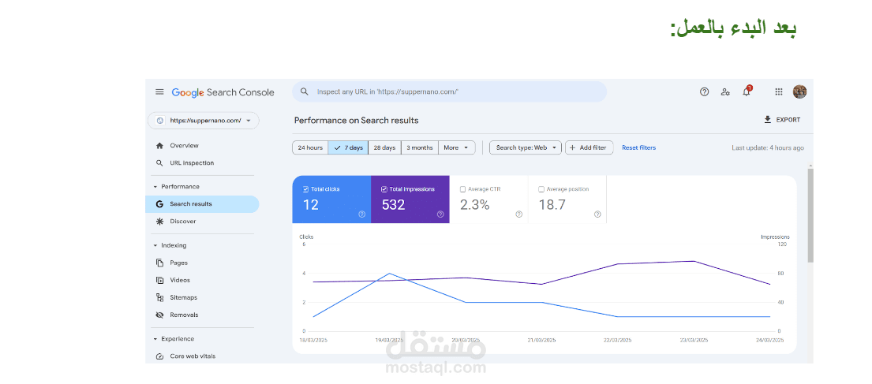Click the Pages icon in sidebar
872x384 pixels.
tap(159, 263)
